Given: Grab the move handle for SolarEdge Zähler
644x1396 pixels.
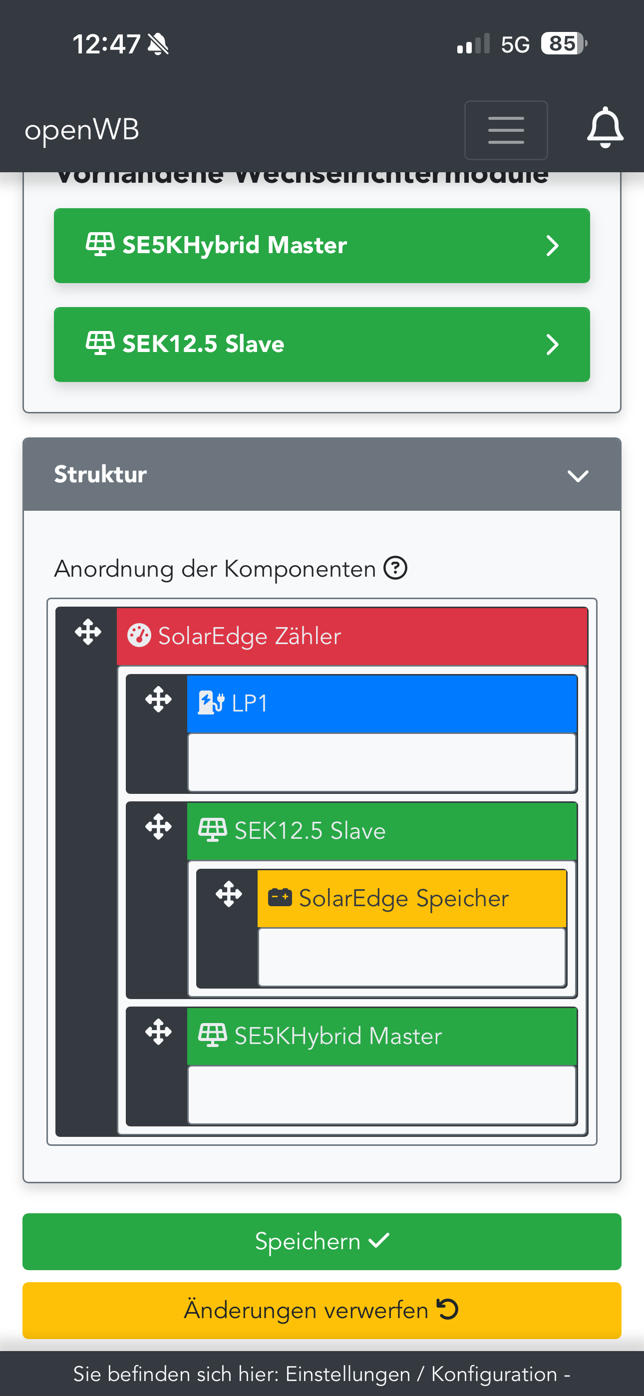Looking at the screenshot, I should pos(88,633).
